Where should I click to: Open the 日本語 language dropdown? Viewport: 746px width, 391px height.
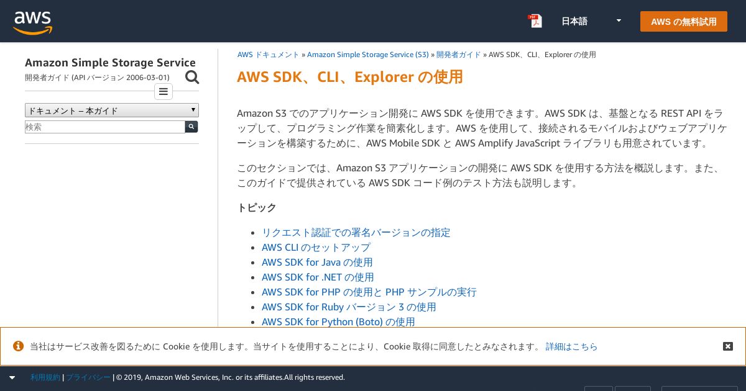click(x=591, y=21)
